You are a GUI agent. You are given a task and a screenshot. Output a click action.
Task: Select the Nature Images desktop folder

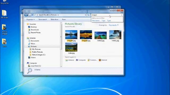coord(5,29)
